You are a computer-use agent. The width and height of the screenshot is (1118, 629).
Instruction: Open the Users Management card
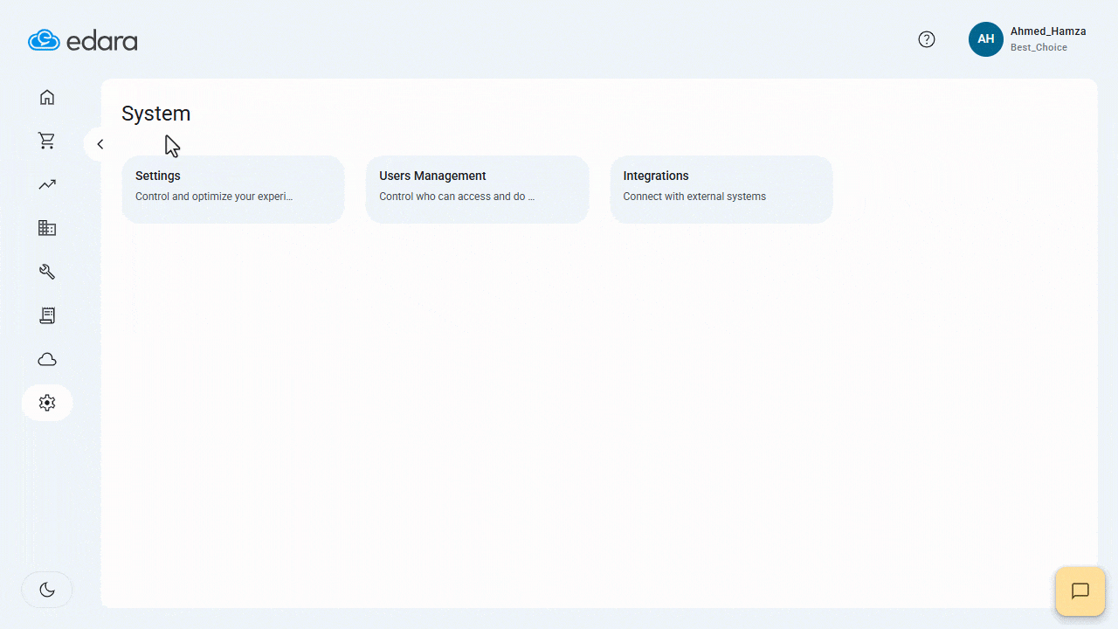[x=478, y=190]
